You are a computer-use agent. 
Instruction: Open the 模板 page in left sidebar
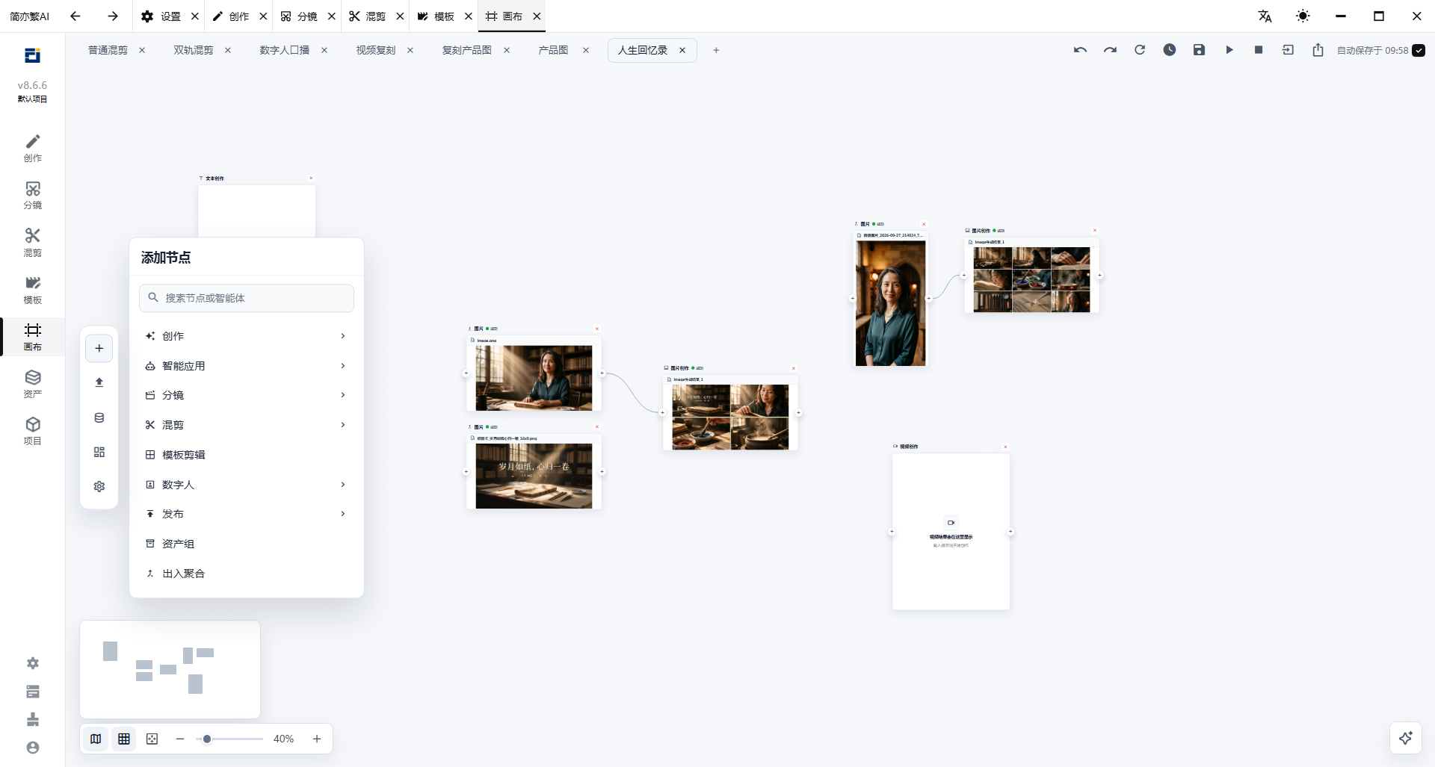point(33,290)
